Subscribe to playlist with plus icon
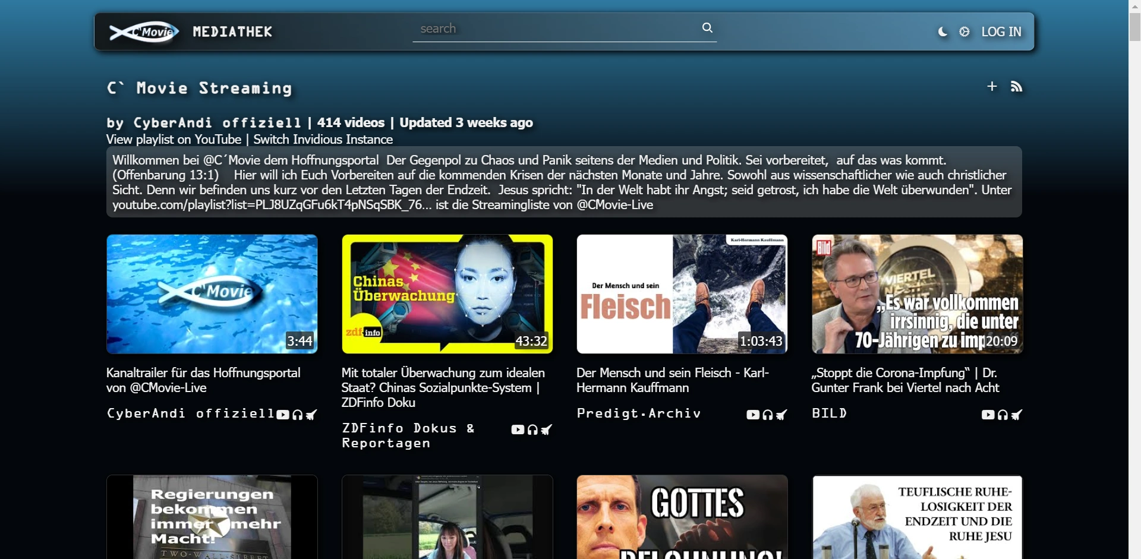1141x559 pixels. point(992,87)
